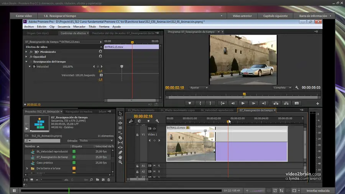Open Program monitor settings wrench

pyautogui.click(x=297, y=87)
